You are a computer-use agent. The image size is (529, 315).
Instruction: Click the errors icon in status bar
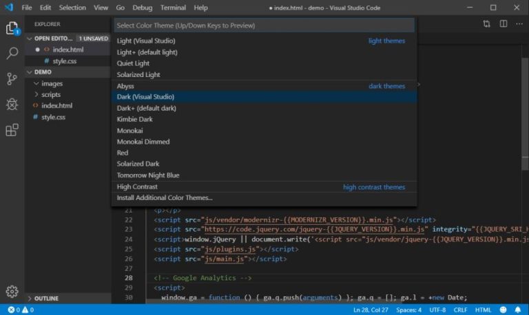click(x=11, y=309)
